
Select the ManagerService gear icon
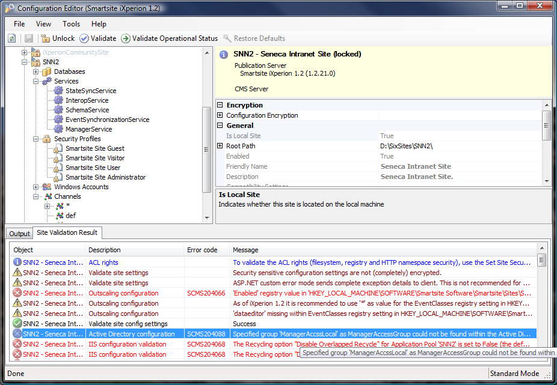pyautogui.click(x=58, y=129)
